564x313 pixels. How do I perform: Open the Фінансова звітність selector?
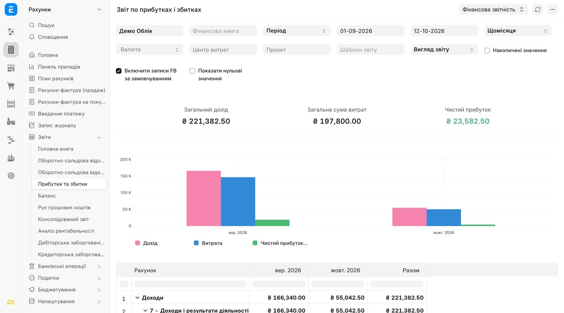(x=493, y=10)
